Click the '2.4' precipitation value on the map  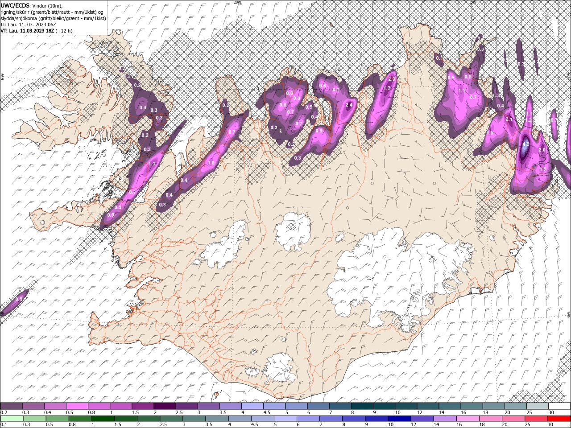(x=349, y=105)
